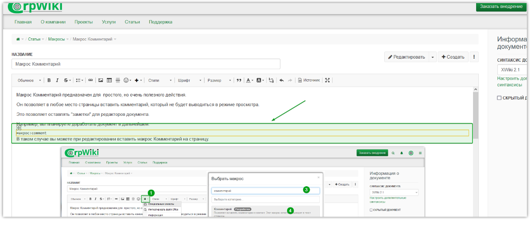Expand the Шрифт font dropdown
This screenshot has width=530, height=229.
point(189,81)
